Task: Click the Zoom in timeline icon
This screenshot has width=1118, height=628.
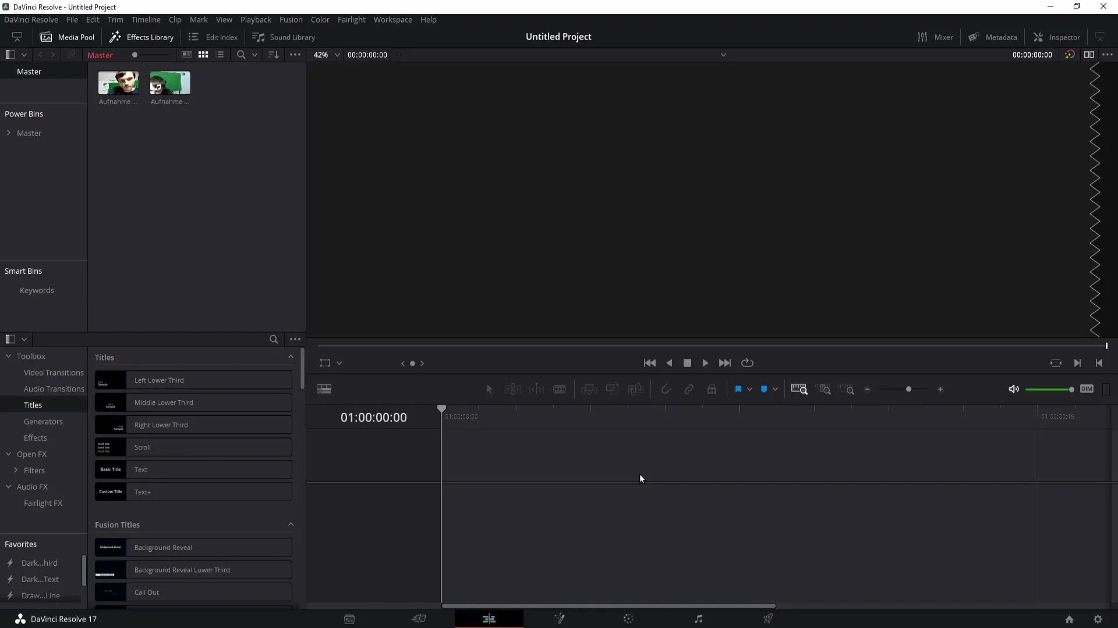Action: 940,390
